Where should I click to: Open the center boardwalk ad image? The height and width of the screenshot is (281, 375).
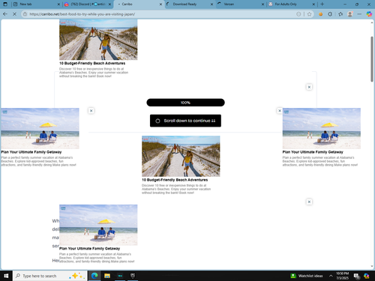[x=181, y=156]
